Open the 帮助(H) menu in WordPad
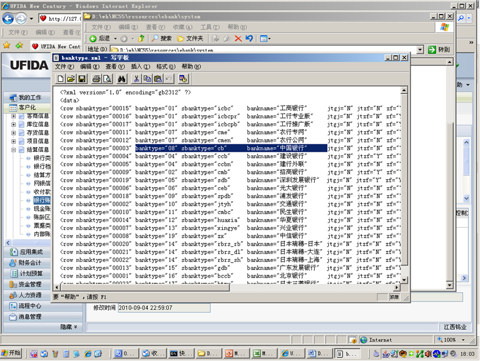Screen dimensions: 480x361 (x=191, y=67)
